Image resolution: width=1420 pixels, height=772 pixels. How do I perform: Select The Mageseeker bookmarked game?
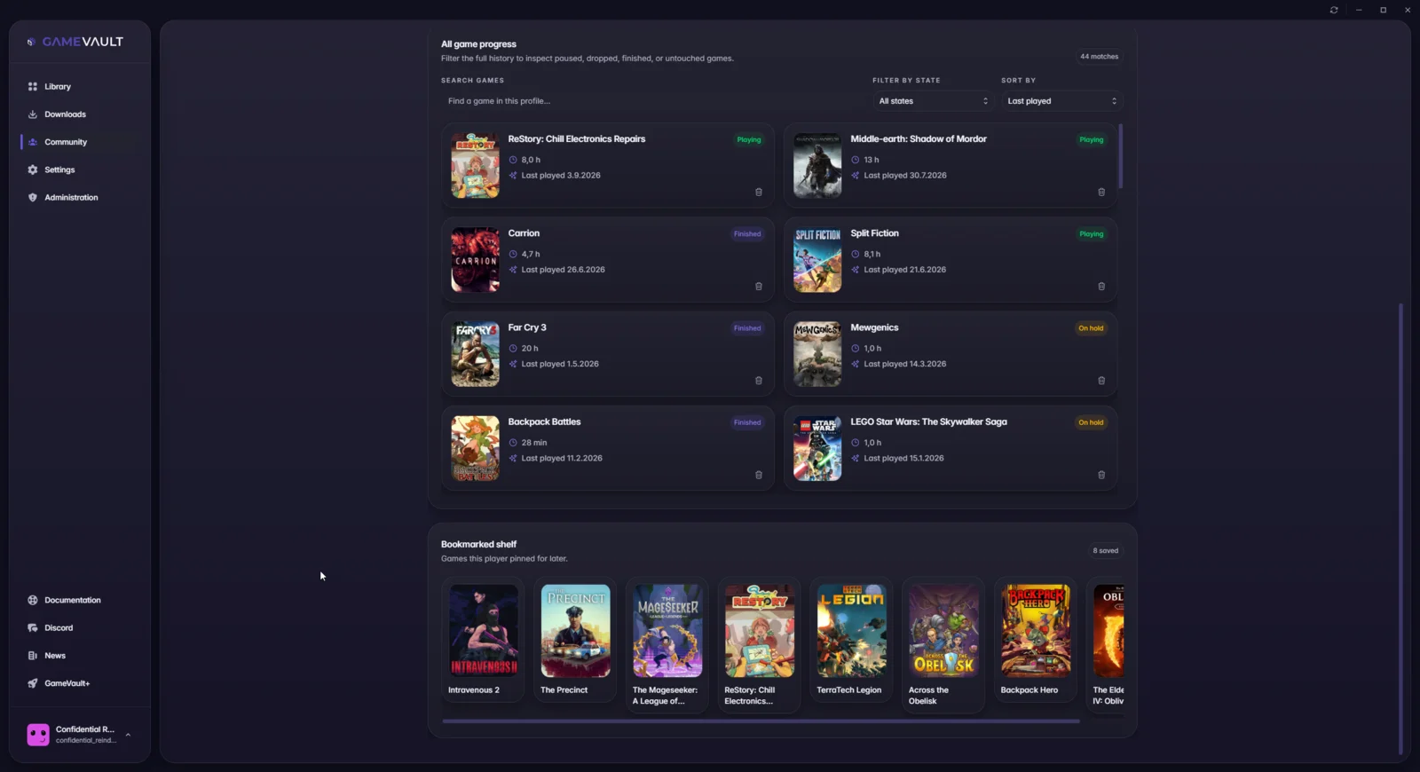click(667, 645)
